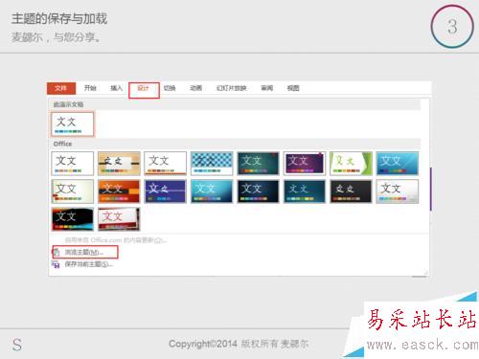This screenshot has width=479, height=359.
Task: Apply the indigo blue theme with line
Action: click(165, 191)
